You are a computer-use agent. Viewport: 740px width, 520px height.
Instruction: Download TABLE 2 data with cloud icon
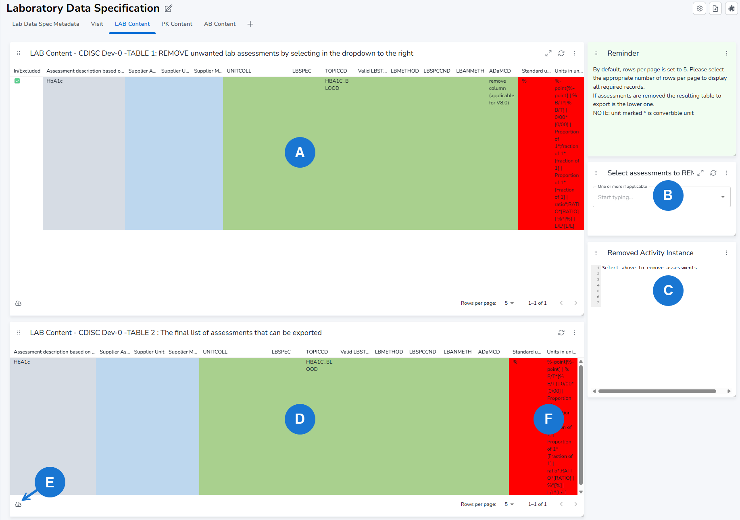[18, 504]
